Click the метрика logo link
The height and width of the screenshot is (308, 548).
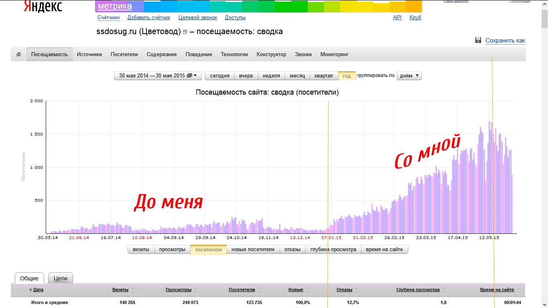[115, 6]
